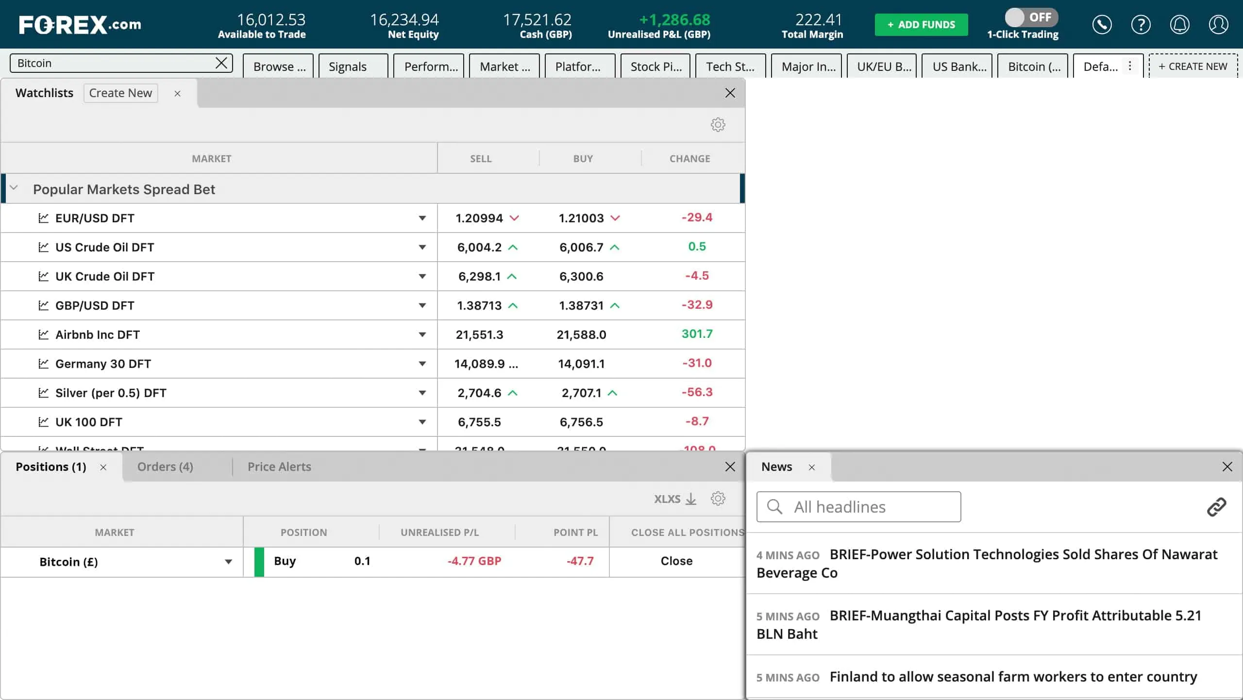Click the UNREALISED P/L column header
Image resolution: width=1243 pixels, height=700 pixels.
(439, 533)
